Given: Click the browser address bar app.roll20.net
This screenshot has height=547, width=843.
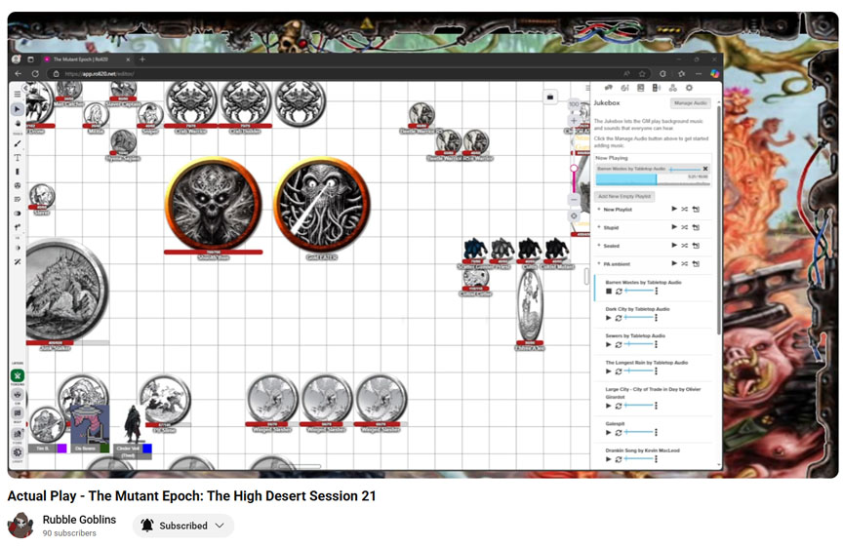Looking at the screenshot, I should tap(100, 73).
